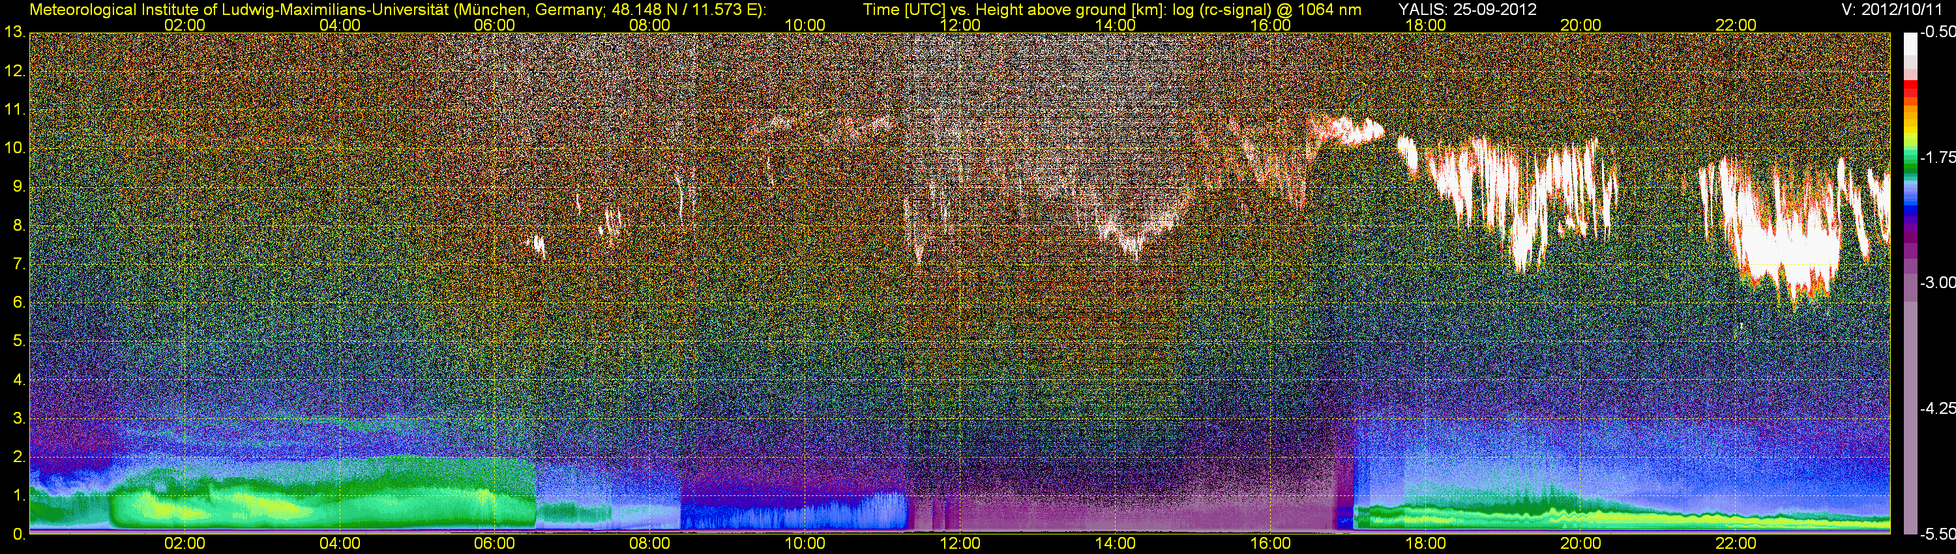Click the 3. height axis label
Screen dimensions: 1956x554
pos(19,419)
